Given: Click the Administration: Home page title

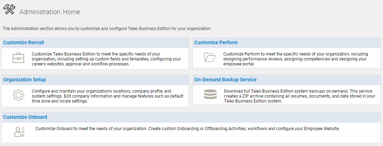Looking at the screenshot, I should click(50, 12).
